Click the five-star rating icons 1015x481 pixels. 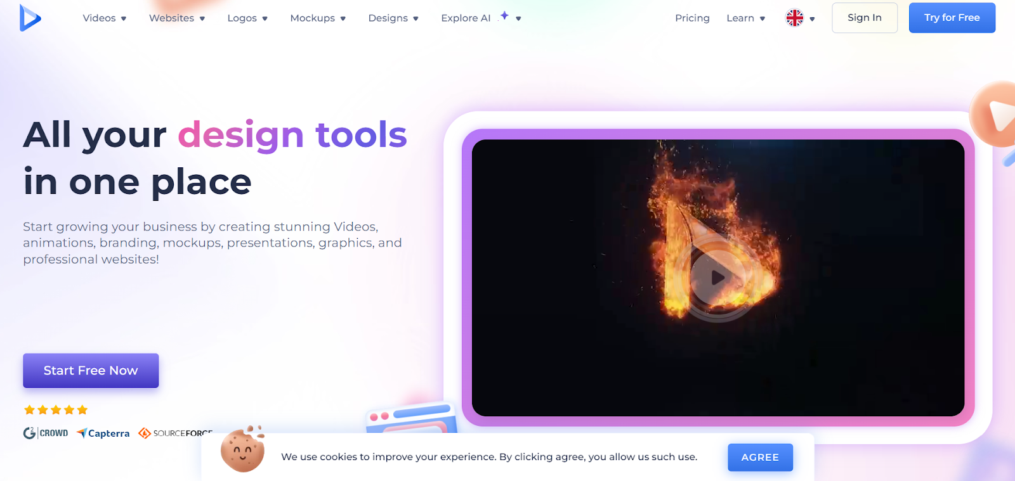pyautogui.click(x=56, y=410)
